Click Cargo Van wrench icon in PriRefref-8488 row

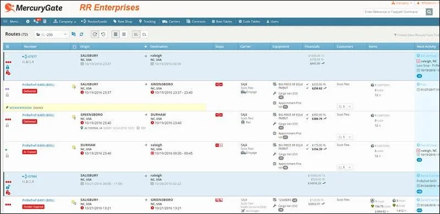point(274,93)
